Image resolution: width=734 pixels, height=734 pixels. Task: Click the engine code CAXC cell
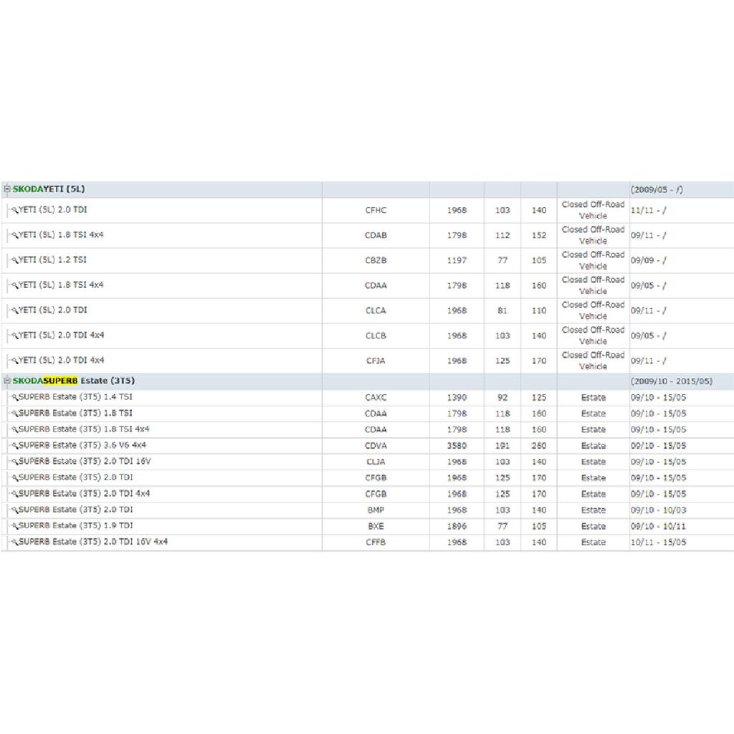(376, 397)
